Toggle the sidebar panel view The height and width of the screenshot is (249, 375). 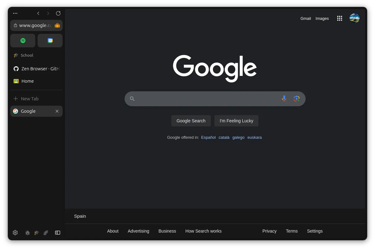[58, 233]
